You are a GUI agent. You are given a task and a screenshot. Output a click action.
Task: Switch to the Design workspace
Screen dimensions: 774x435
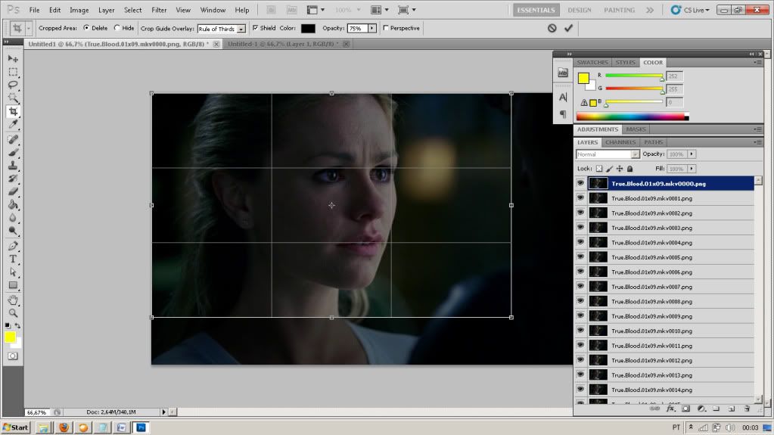[580, 10]
